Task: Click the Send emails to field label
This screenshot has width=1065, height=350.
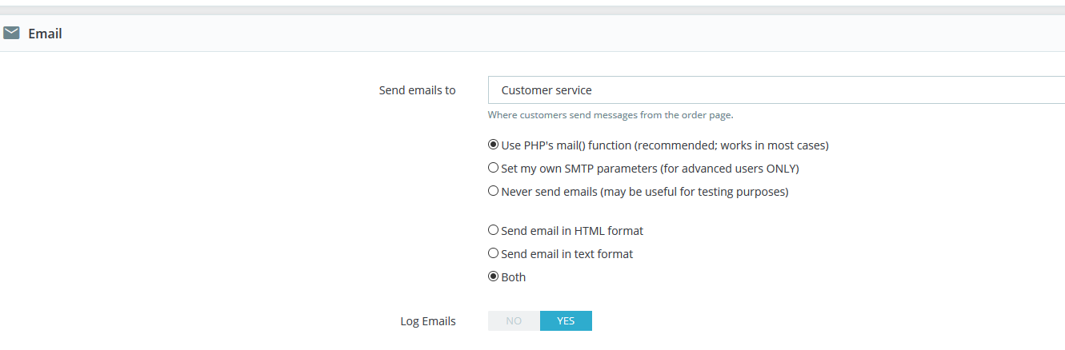Action: tap(417, 90)
